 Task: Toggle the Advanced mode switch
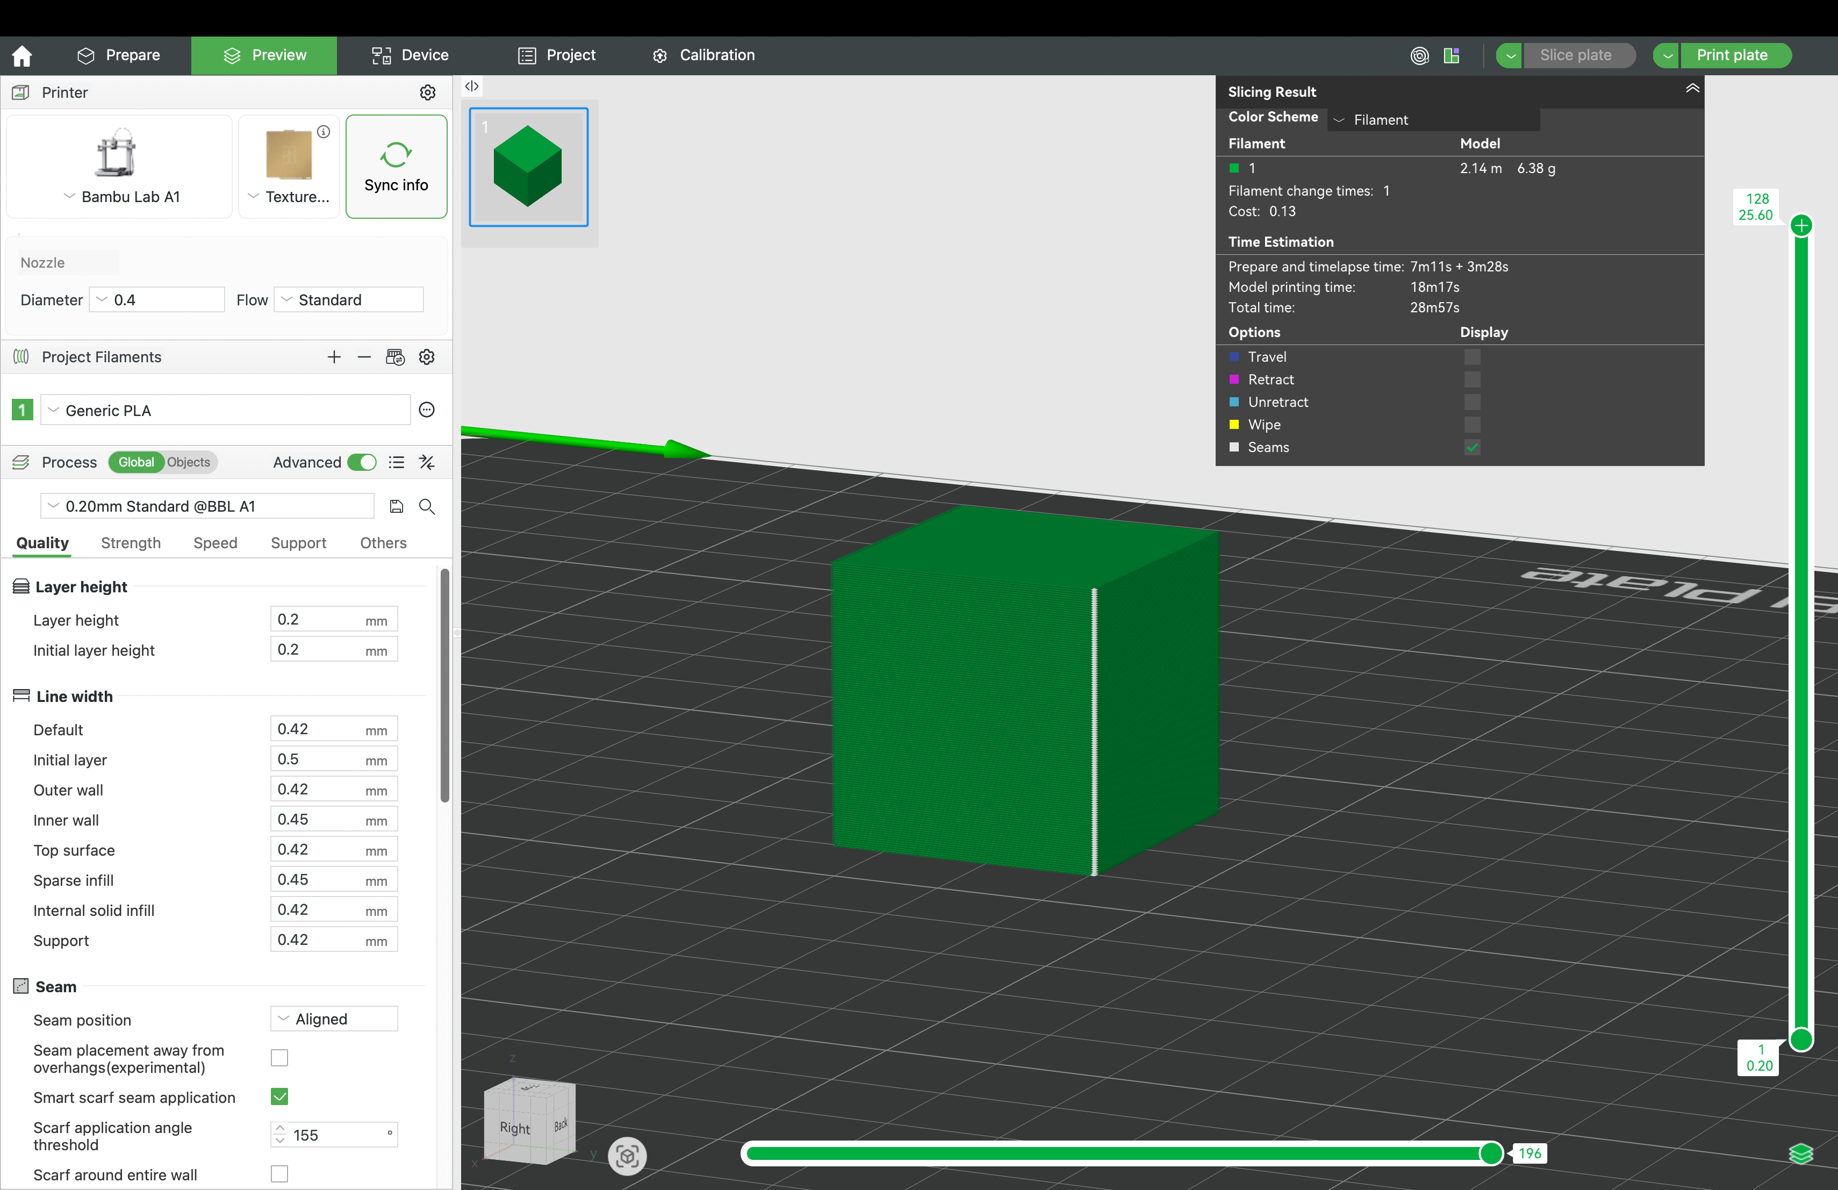[362, 462]
